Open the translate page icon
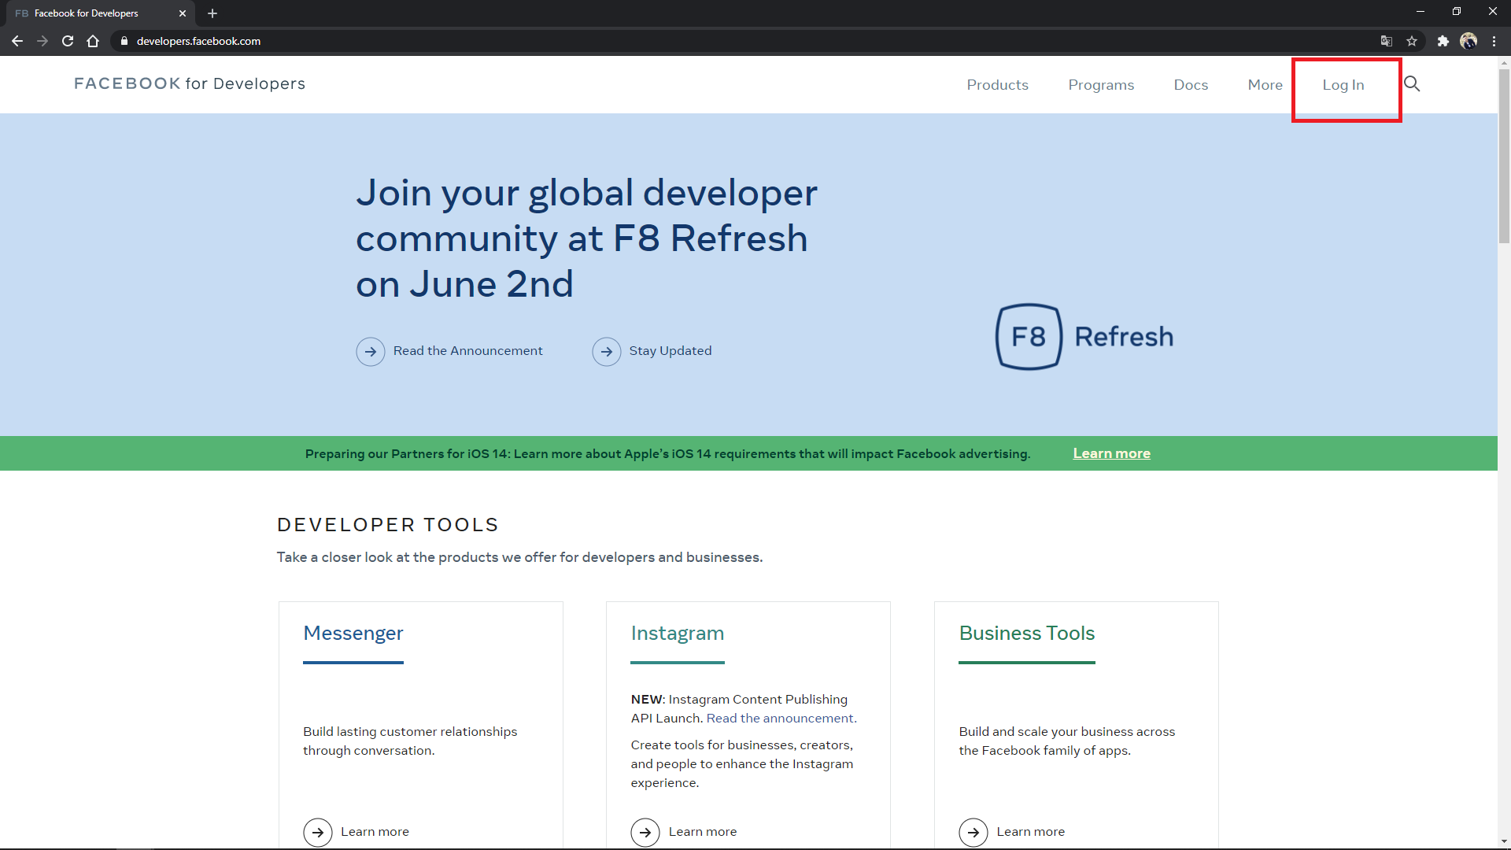Screen dimensions: 1511x850 [1387, 41]
